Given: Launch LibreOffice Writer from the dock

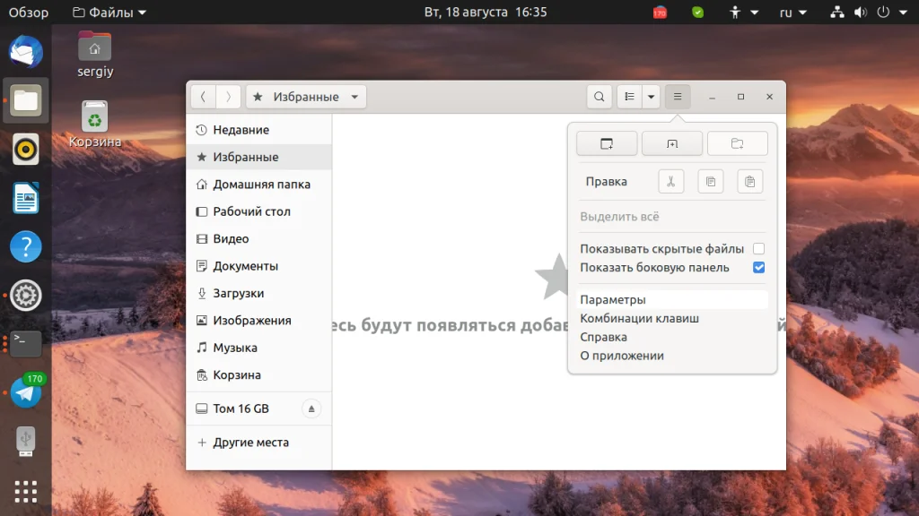Looking at the screenshot, I should coord(26,198).
